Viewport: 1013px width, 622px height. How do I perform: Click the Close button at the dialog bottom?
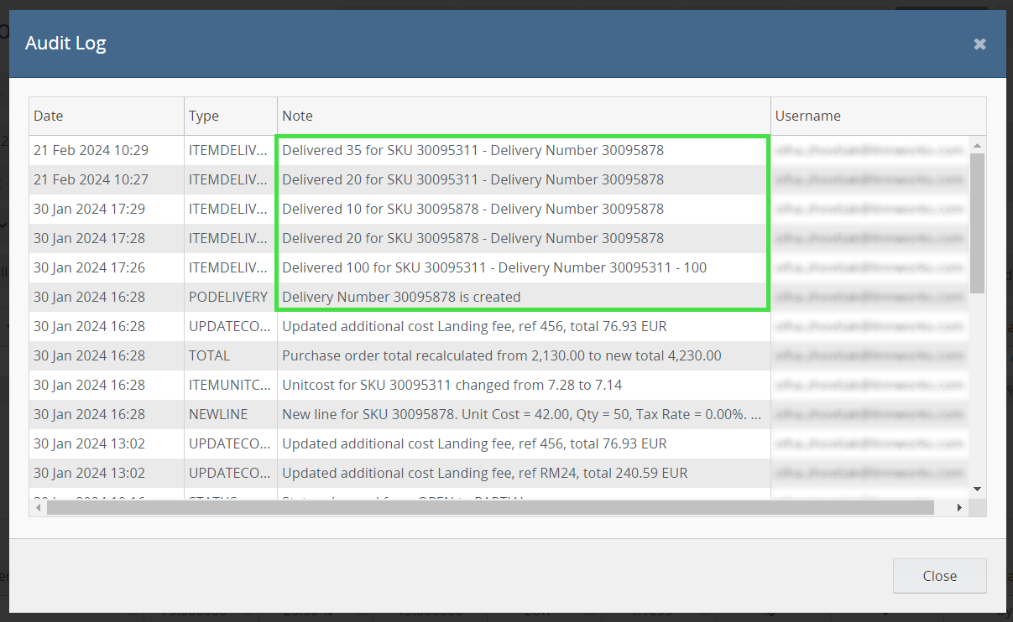[x=939, y=576]
